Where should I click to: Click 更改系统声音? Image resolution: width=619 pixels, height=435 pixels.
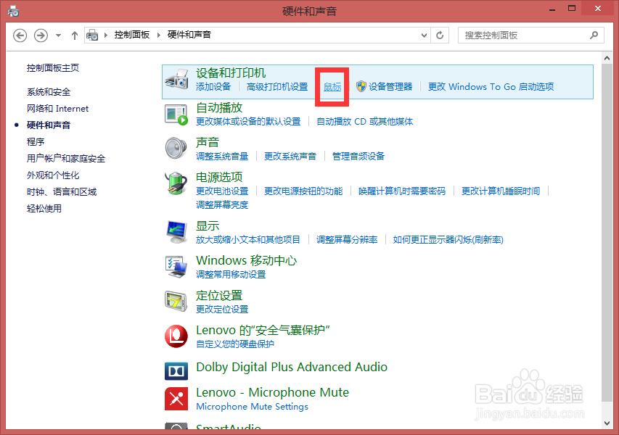(x=290, y=156)
